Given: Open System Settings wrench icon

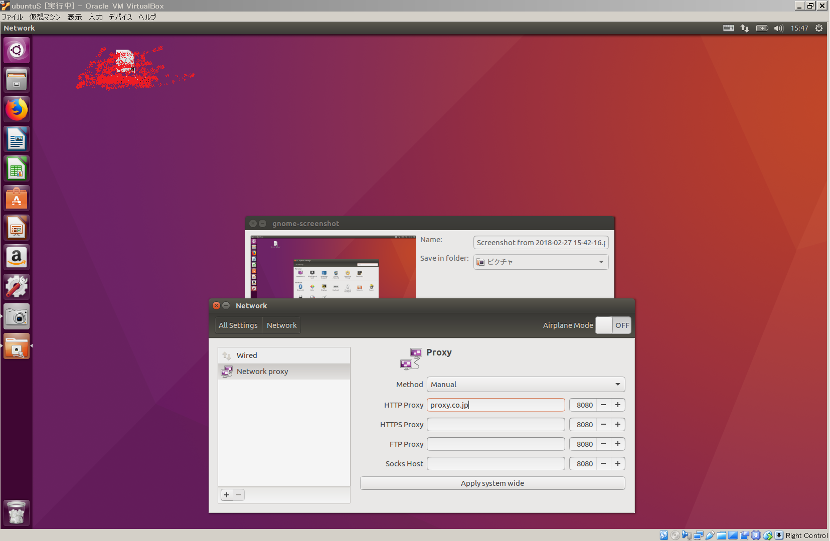Looking at the screenshot, I should click(x=17, y=287).
